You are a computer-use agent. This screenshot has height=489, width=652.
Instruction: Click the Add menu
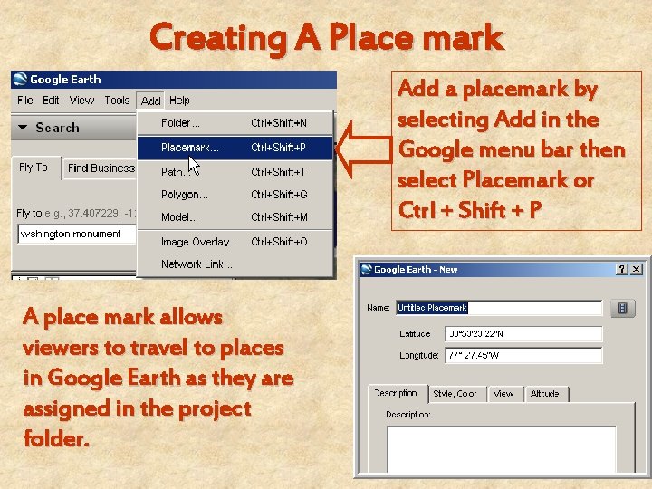(x=150, y=101)
